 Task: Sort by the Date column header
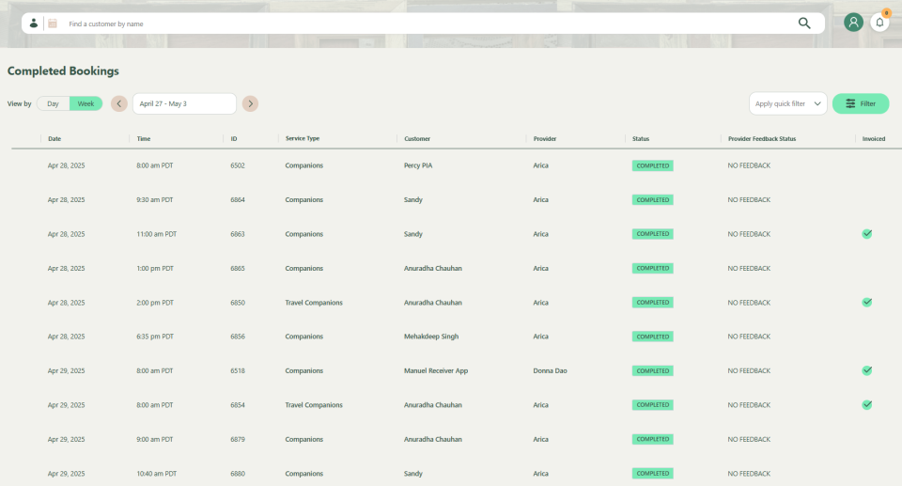pyautogui.click(x=54, y=139)
